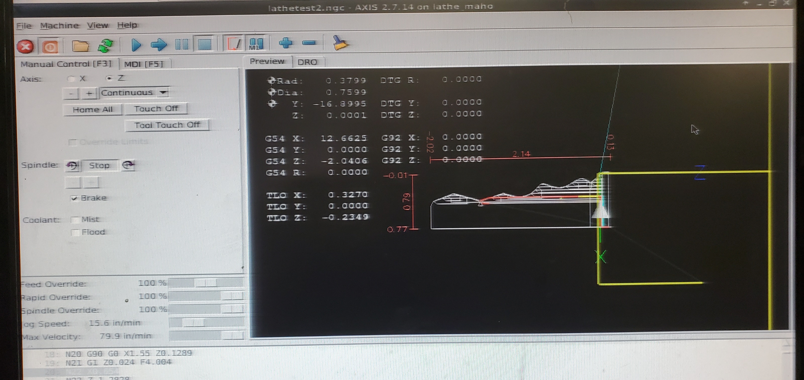Click the Dia value 0.7599

tap(346, 92)
